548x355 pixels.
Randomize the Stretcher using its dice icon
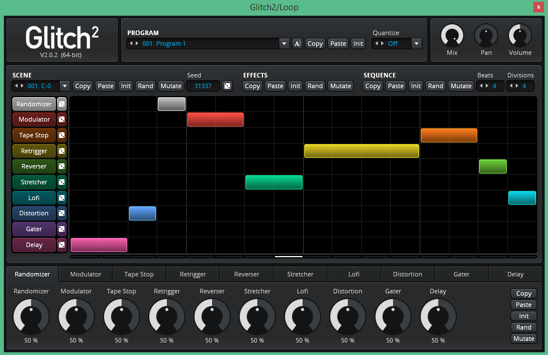point(62,182)
